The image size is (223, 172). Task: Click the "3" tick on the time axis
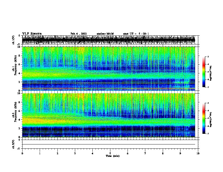[75, 153]
